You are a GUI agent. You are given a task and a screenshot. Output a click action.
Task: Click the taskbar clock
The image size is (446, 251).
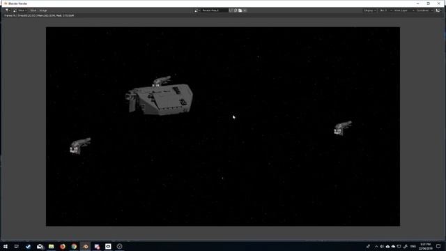(x=426, y=246)
